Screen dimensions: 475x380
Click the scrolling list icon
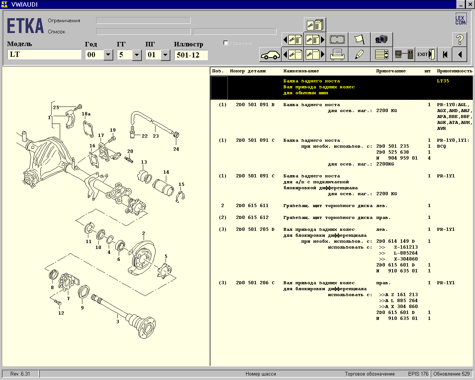point(381,55)
